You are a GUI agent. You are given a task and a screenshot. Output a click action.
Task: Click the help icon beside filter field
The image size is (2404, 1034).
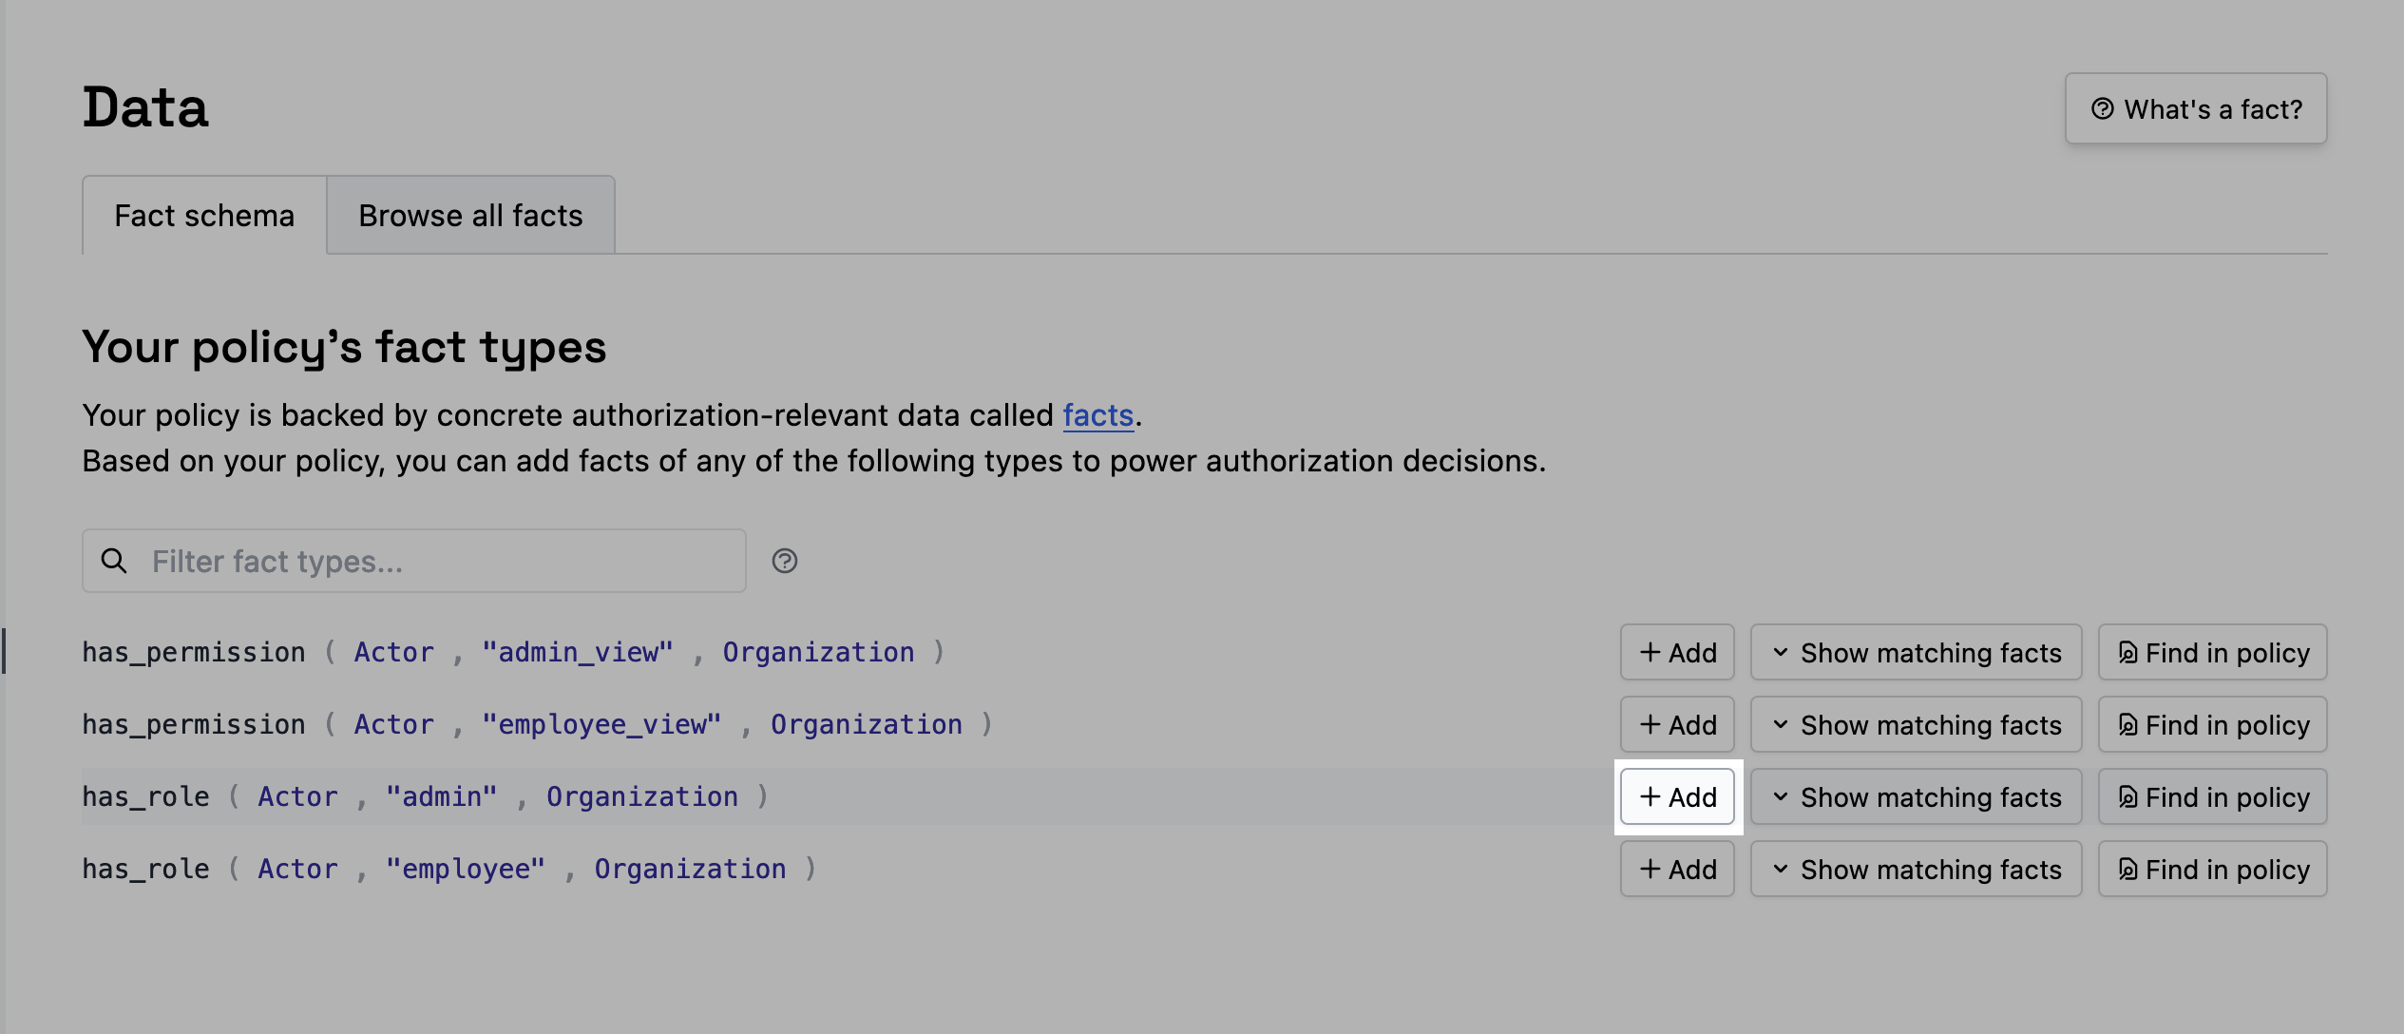pyautogui.click(x=784, y=561)
